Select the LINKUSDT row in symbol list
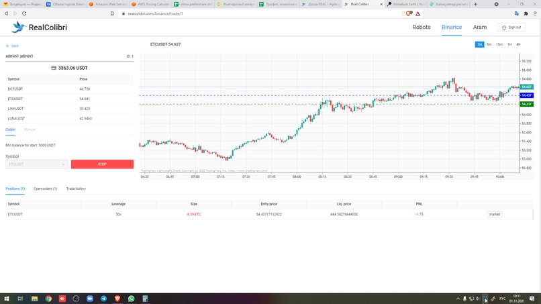The image size is (541, 304). point(69,109)
